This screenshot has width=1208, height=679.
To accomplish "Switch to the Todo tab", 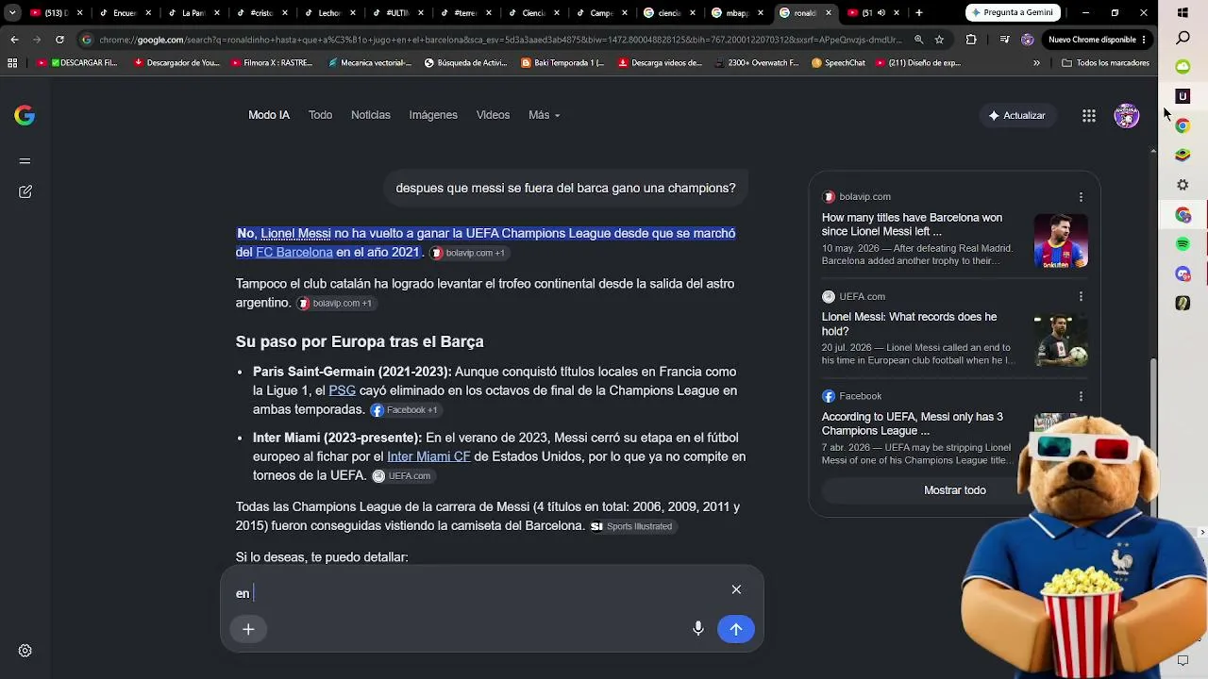I will pos(320,115).
